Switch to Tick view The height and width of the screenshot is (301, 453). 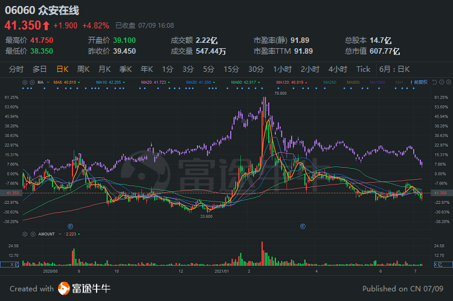363,69
